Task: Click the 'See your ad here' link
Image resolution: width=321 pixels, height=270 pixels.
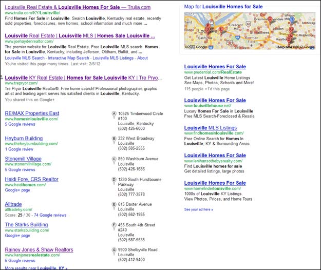Action: click(198, 209)
